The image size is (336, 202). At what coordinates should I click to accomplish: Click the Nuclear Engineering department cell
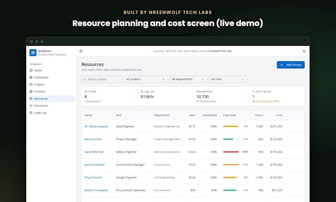click(167, 126)
